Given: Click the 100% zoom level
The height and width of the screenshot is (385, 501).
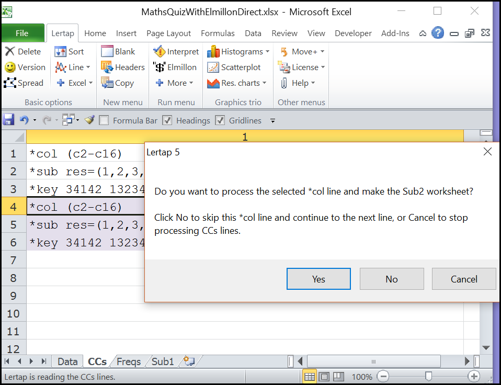Looking at the screenshot, I should pos(362,377).
